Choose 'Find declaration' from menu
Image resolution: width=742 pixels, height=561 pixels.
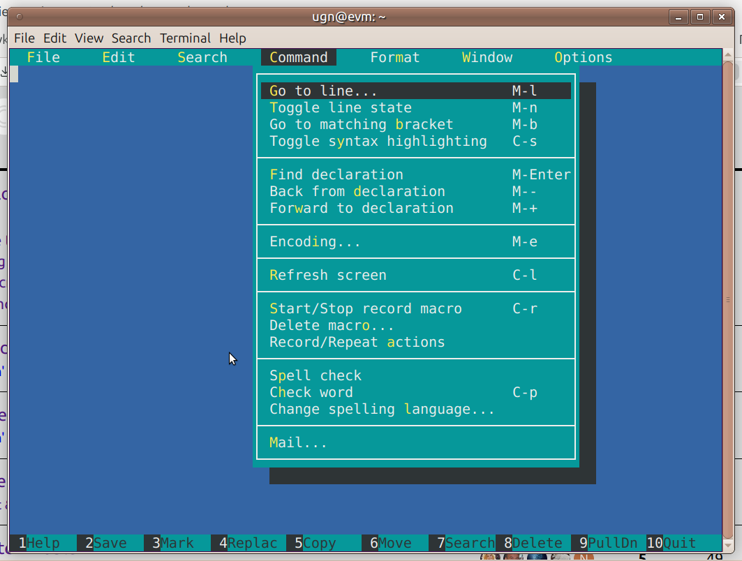[x=336, y=175]
